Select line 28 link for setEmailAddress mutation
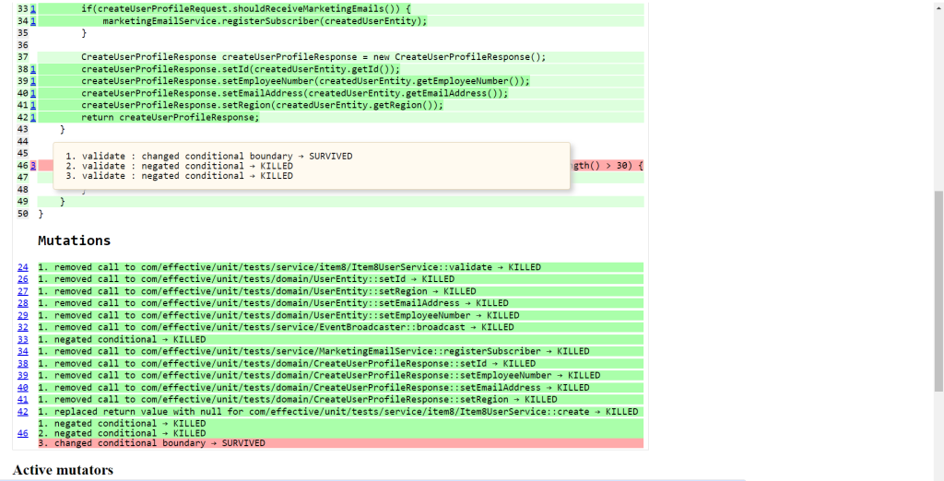Image resolution: width=944 pixels, height=481 pixels. (22, 303)
